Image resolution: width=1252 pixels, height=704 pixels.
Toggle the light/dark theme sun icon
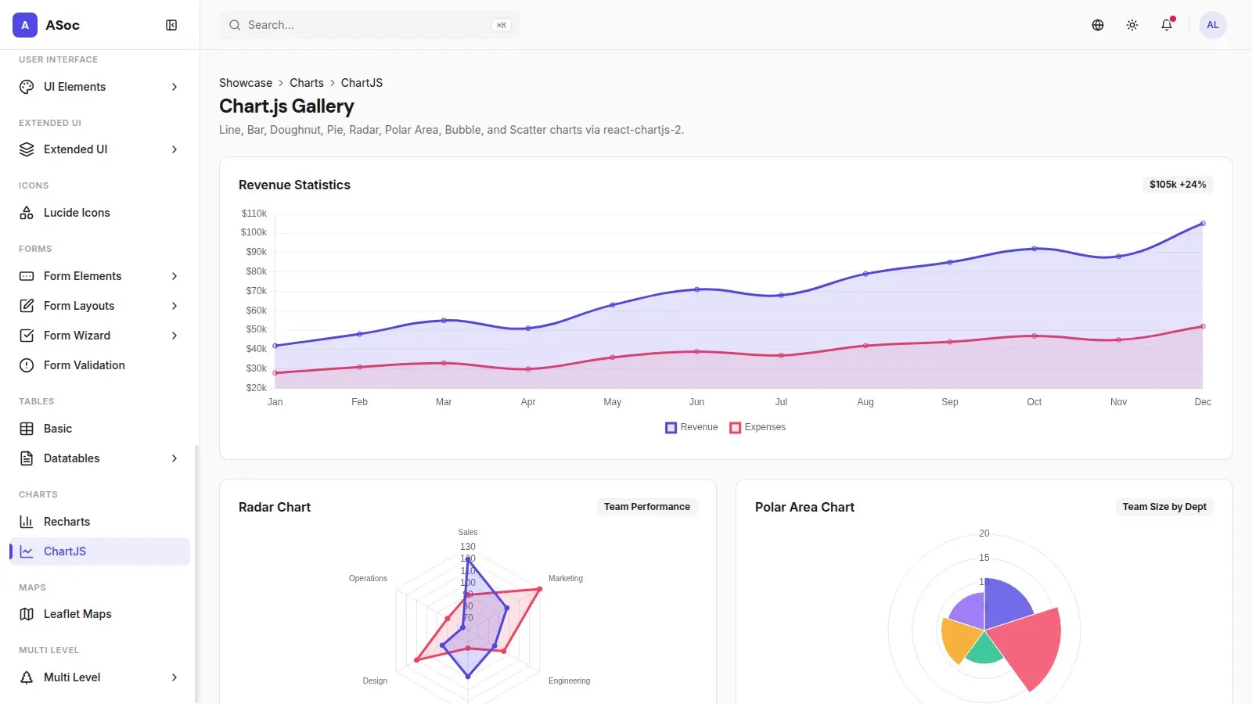coord(1132,25)
